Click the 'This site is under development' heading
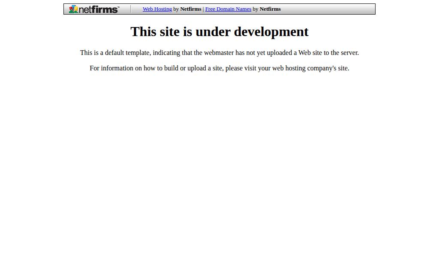The height and width of the screenshot is (270, 439). coord(219,31)
